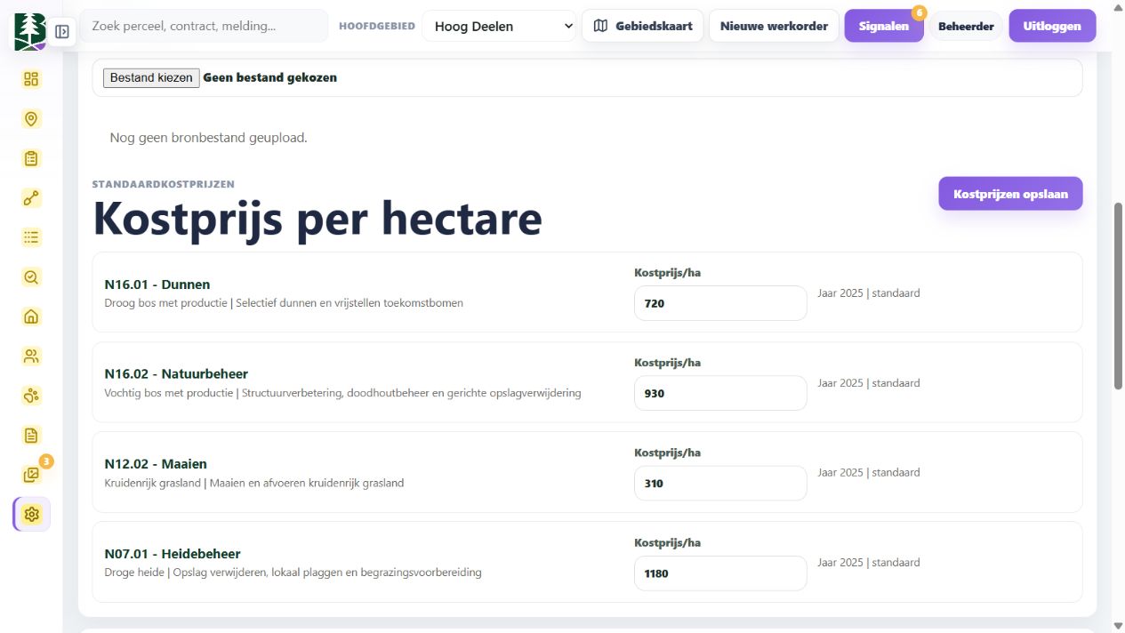Click 'Nog geen bronbestand geupload.' message
The image size is (1125, 633).
coord(208,138)
